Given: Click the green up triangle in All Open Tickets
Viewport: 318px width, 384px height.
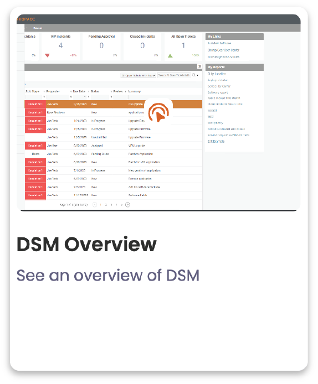Looking at the screenshot, I should [x=170, y=55].
